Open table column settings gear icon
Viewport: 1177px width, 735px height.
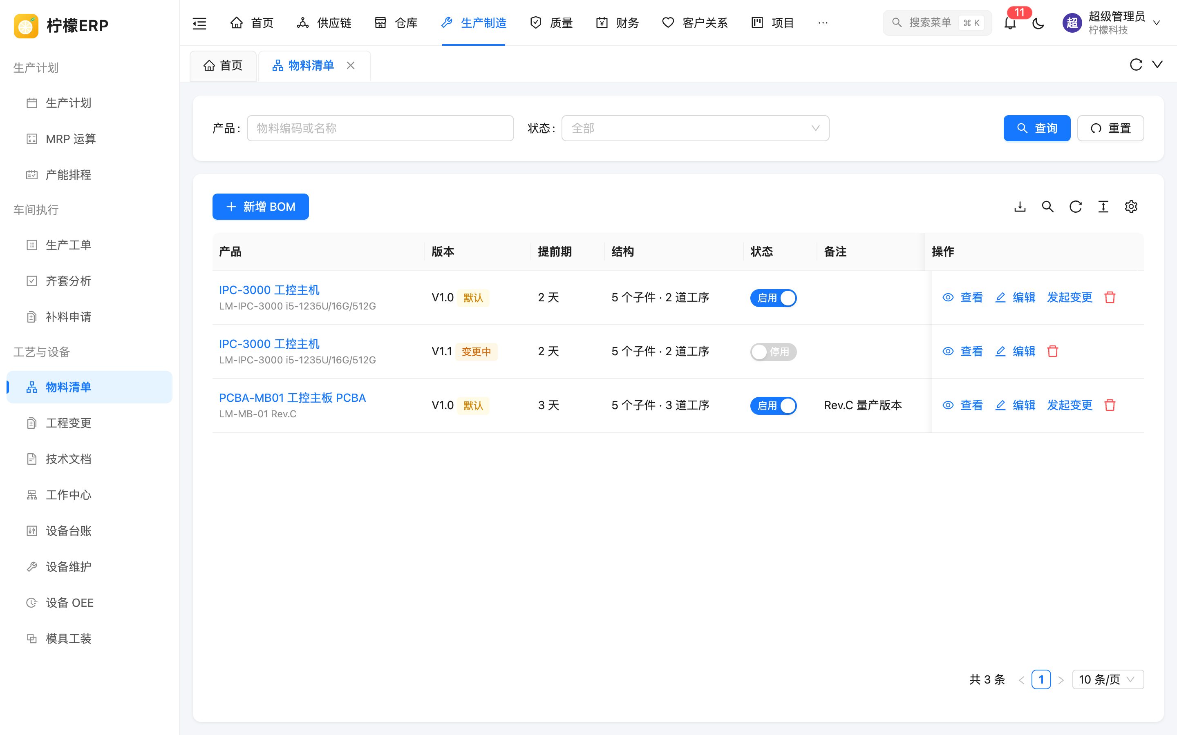(x=1131, y=207)
